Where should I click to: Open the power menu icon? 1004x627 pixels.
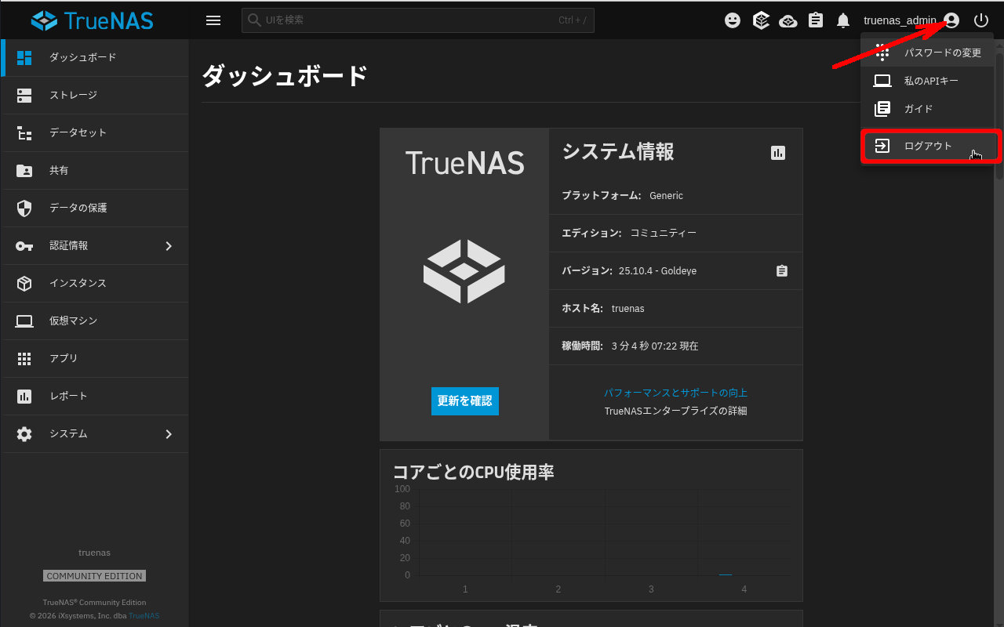[981, 20]
